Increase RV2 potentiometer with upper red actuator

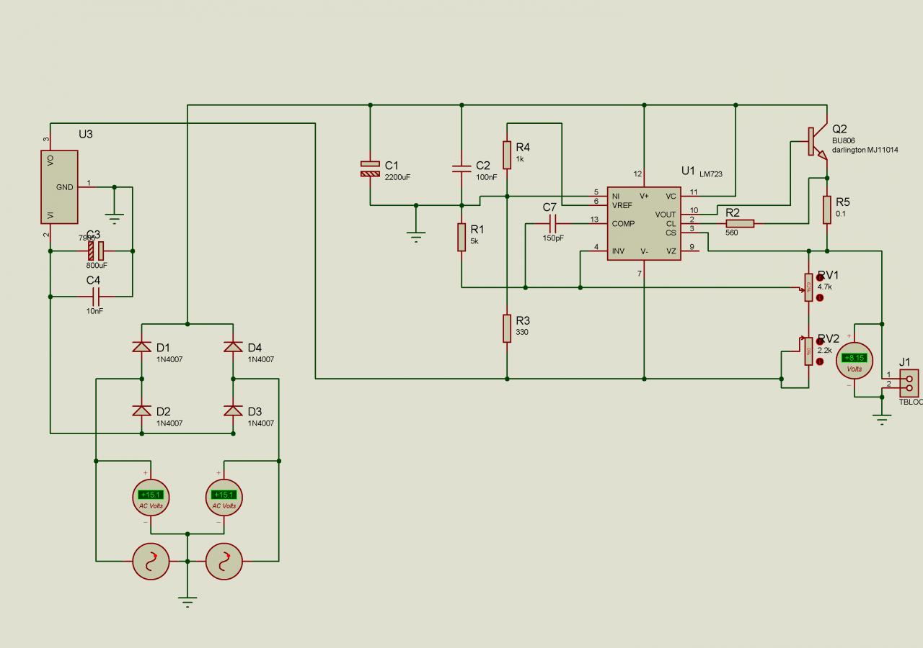click(820, 342)
